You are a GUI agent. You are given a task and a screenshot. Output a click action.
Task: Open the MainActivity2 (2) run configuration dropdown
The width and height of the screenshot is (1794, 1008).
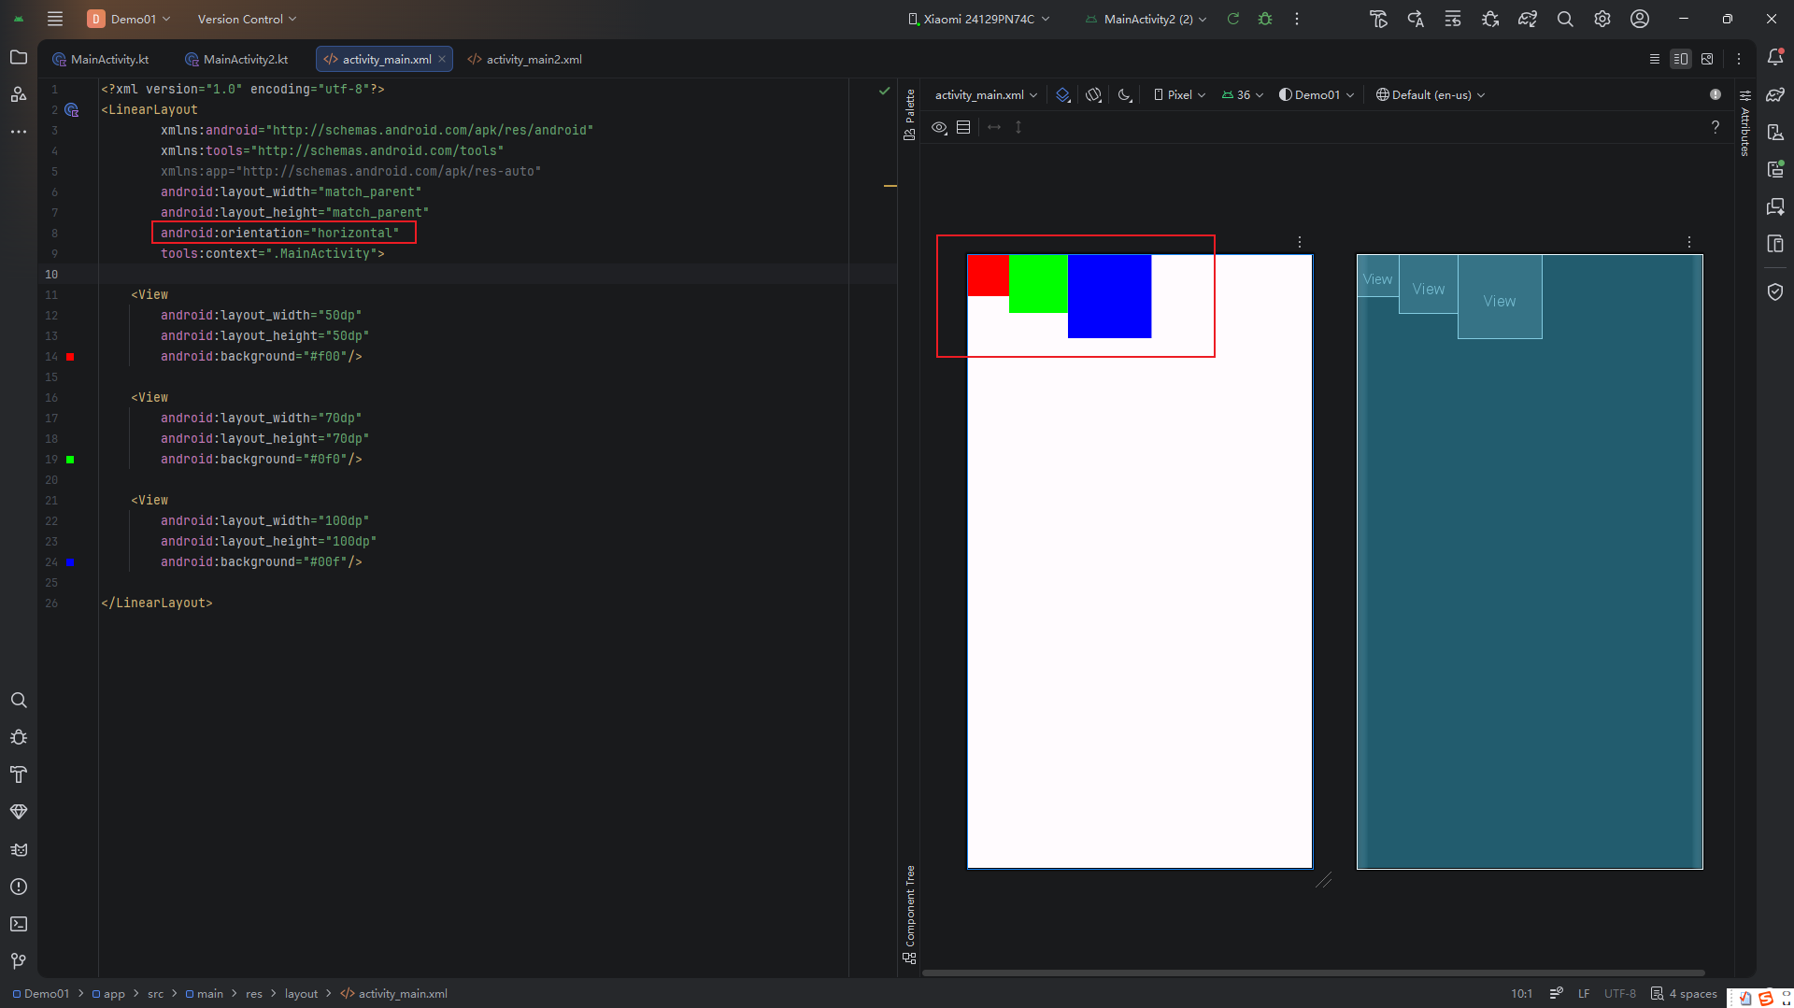(x=1146, y=19)
